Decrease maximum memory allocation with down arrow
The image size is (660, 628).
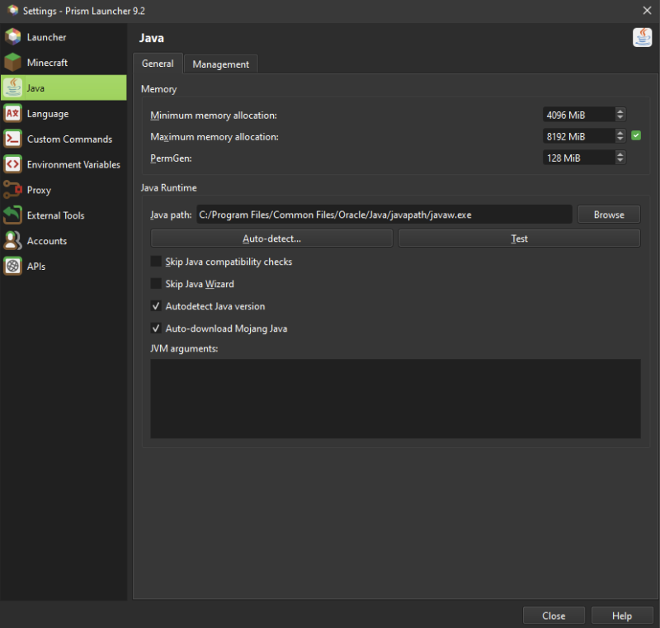coord(620,139)
